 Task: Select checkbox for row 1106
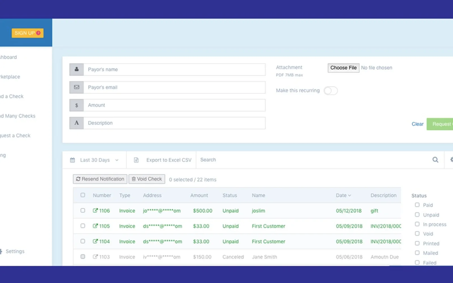83,211
